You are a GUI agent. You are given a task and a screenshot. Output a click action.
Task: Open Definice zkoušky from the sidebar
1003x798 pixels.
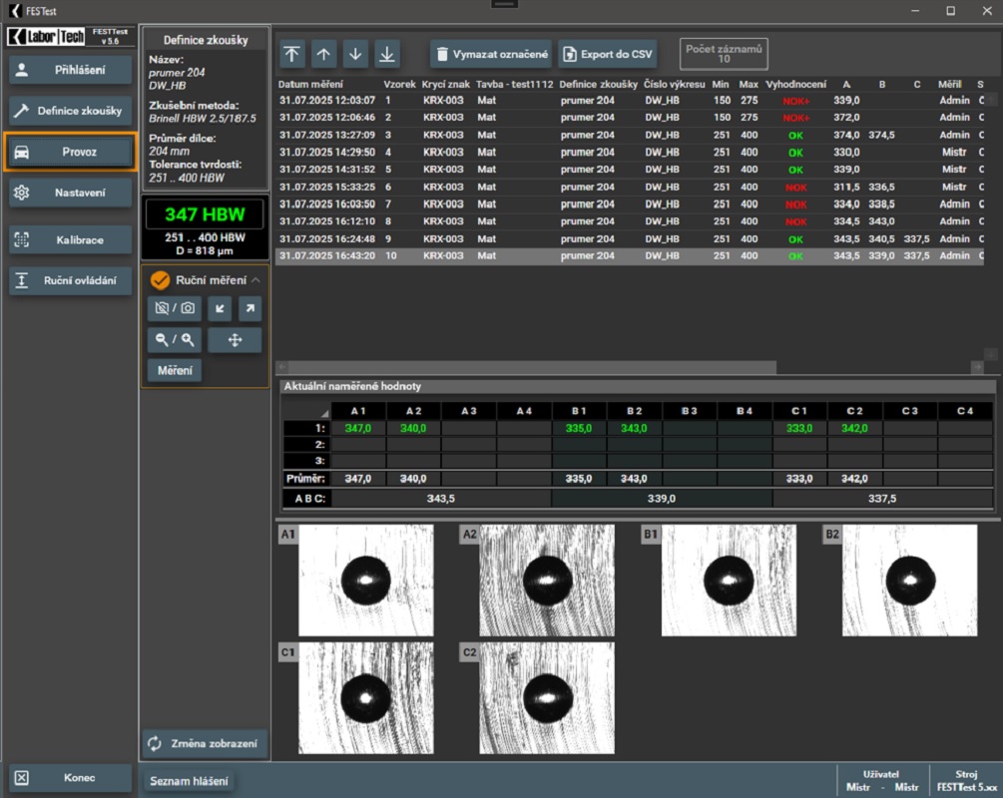click(x=70, y=111)
